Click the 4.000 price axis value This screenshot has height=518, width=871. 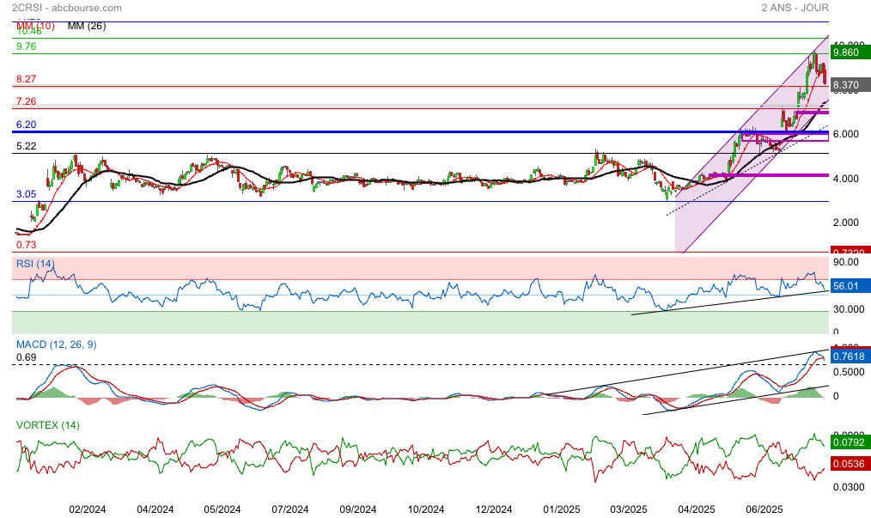point(845,179)
